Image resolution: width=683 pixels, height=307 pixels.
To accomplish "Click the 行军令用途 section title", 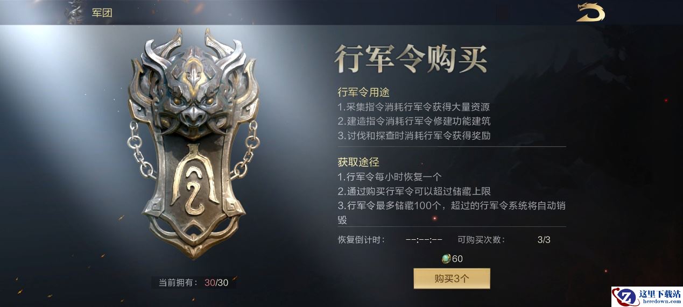I will (x=363, y=92).
